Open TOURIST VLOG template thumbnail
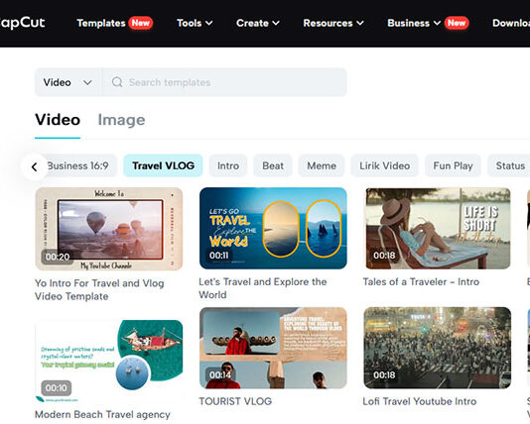Viewport: 530px width, 424px height. [x=273, y=348]
